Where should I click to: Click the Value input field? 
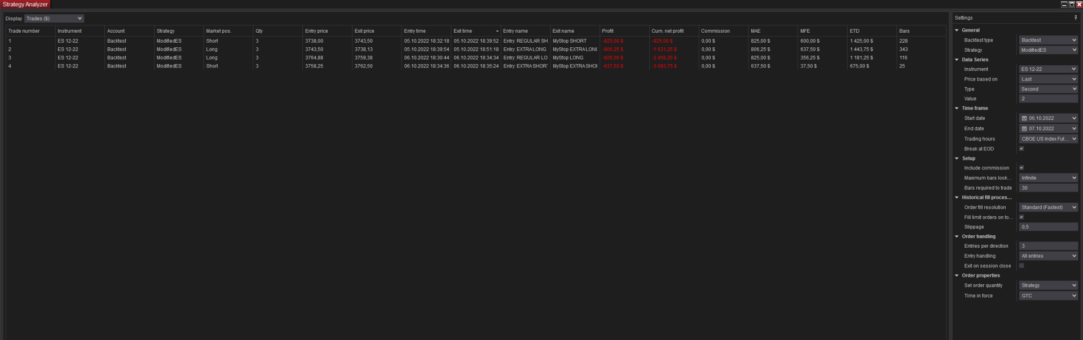pos(1048,99)
